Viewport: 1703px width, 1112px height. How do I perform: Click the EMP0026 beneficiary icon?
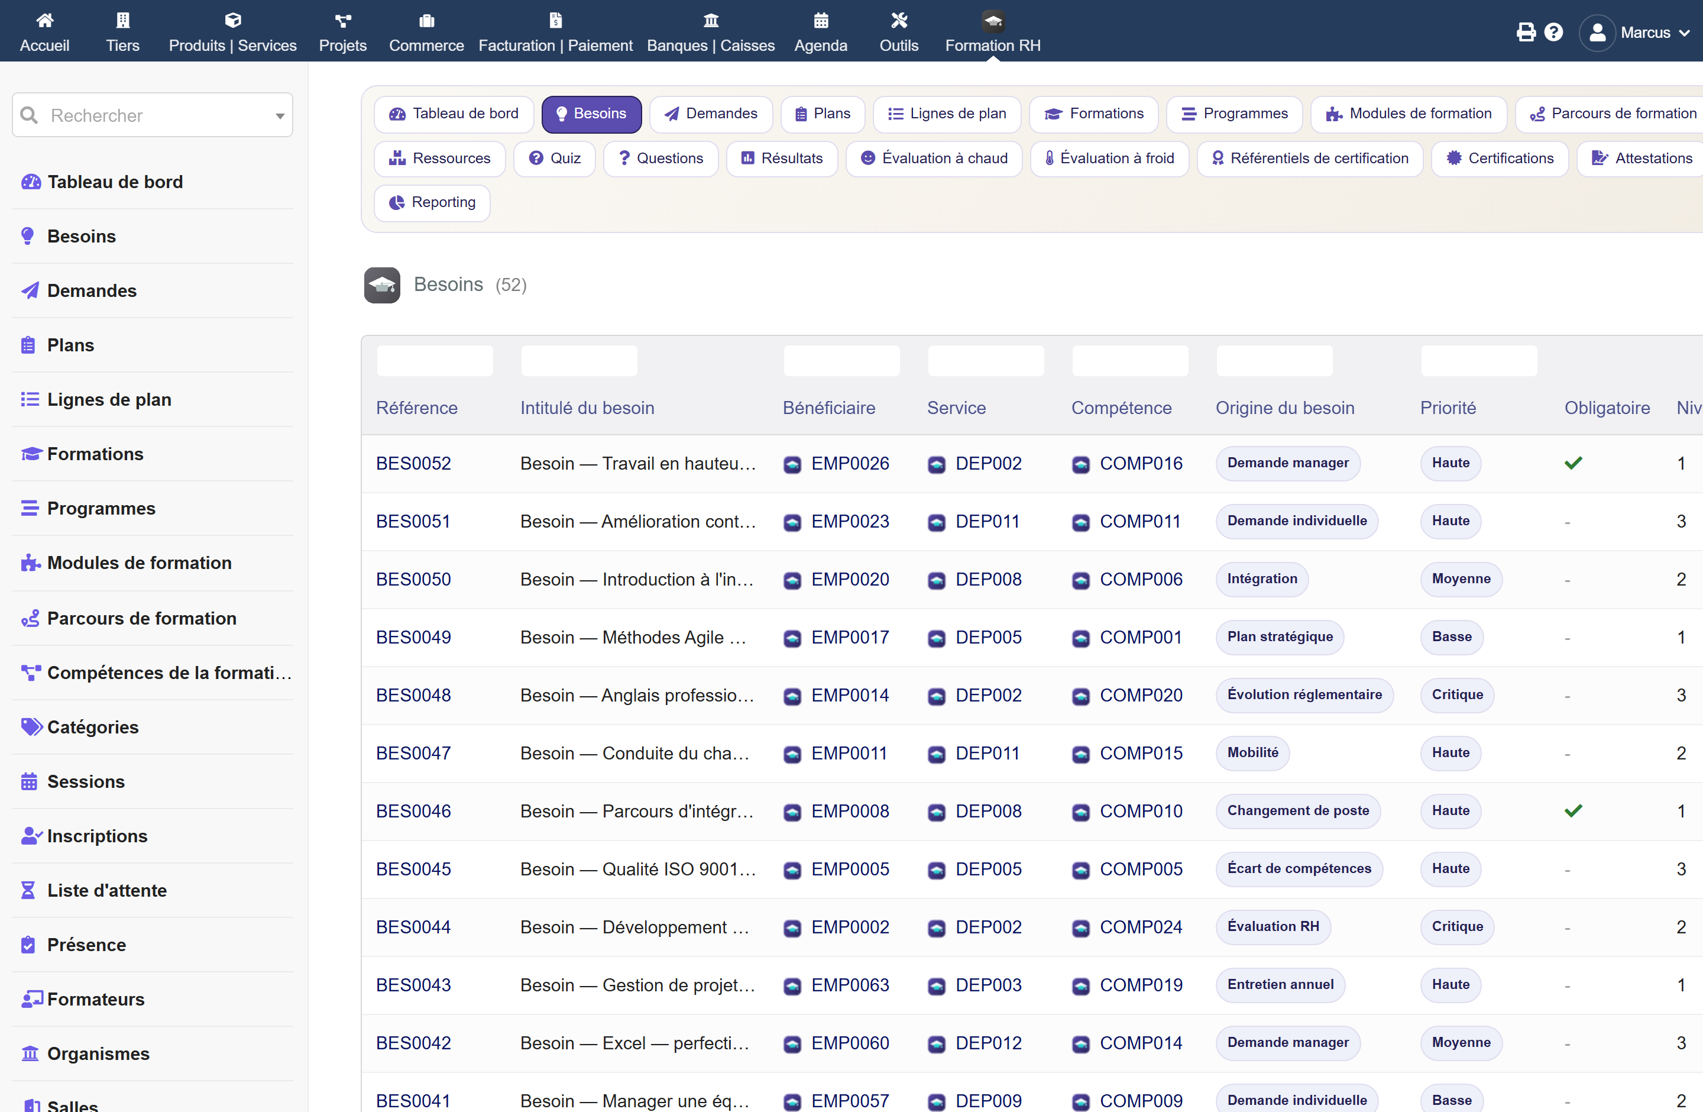(792, 464)
